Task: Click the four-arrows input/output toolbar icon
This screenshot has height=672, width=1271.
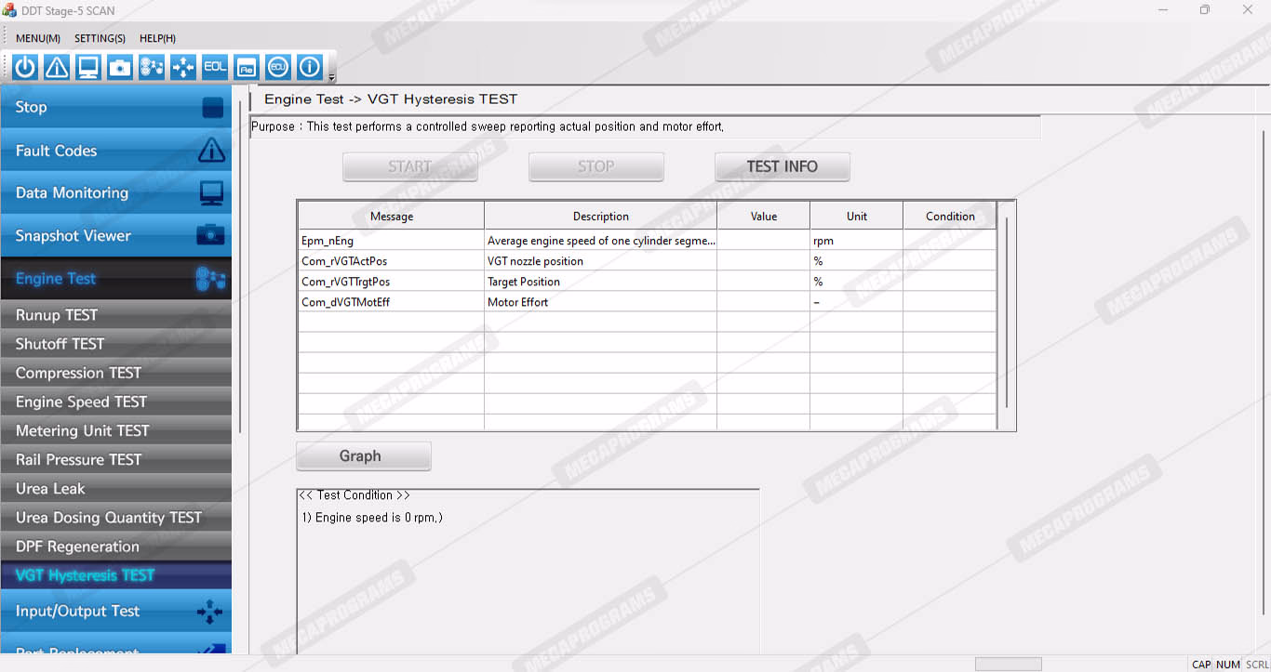Action: coord(183,67)
